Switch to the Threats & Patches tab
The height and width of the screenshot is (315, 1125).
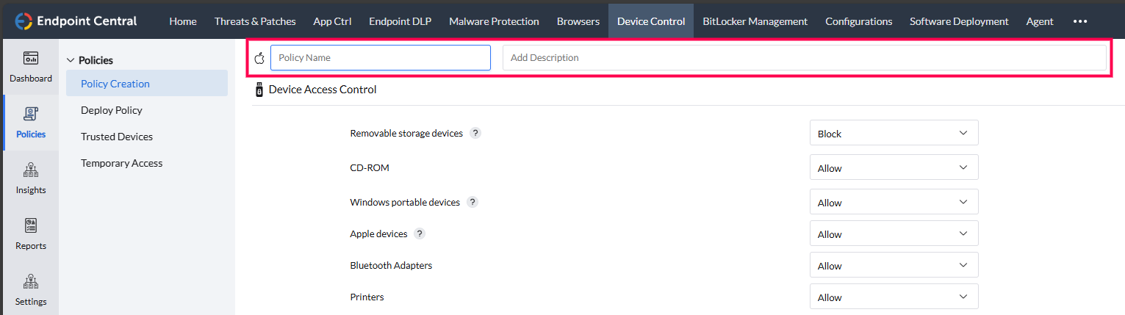point(255,21)
